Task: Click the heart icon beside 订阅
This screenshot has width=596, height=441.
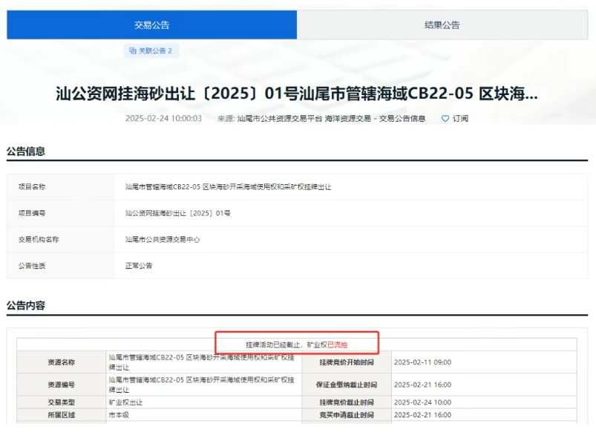Action: pos(445,119)
